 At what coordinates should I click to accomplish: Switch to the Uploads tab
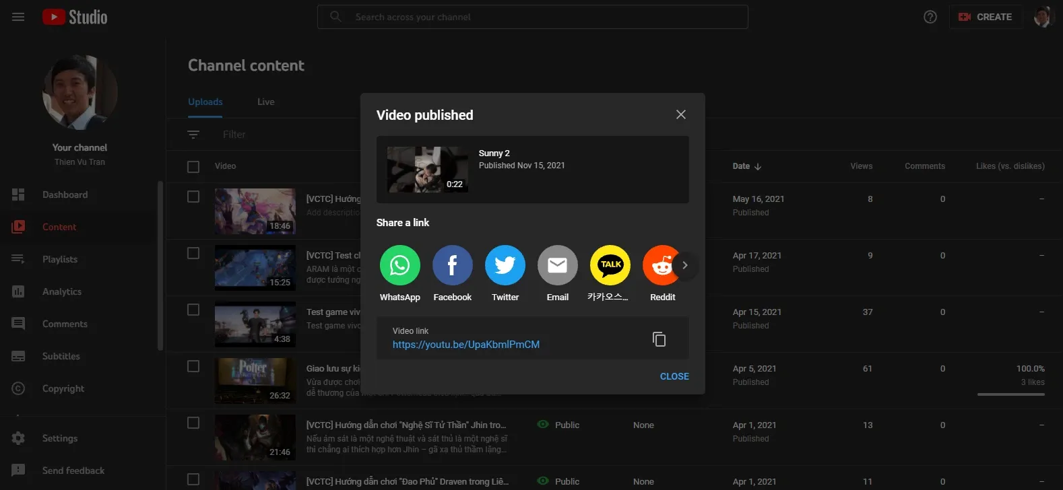point(205,102)
